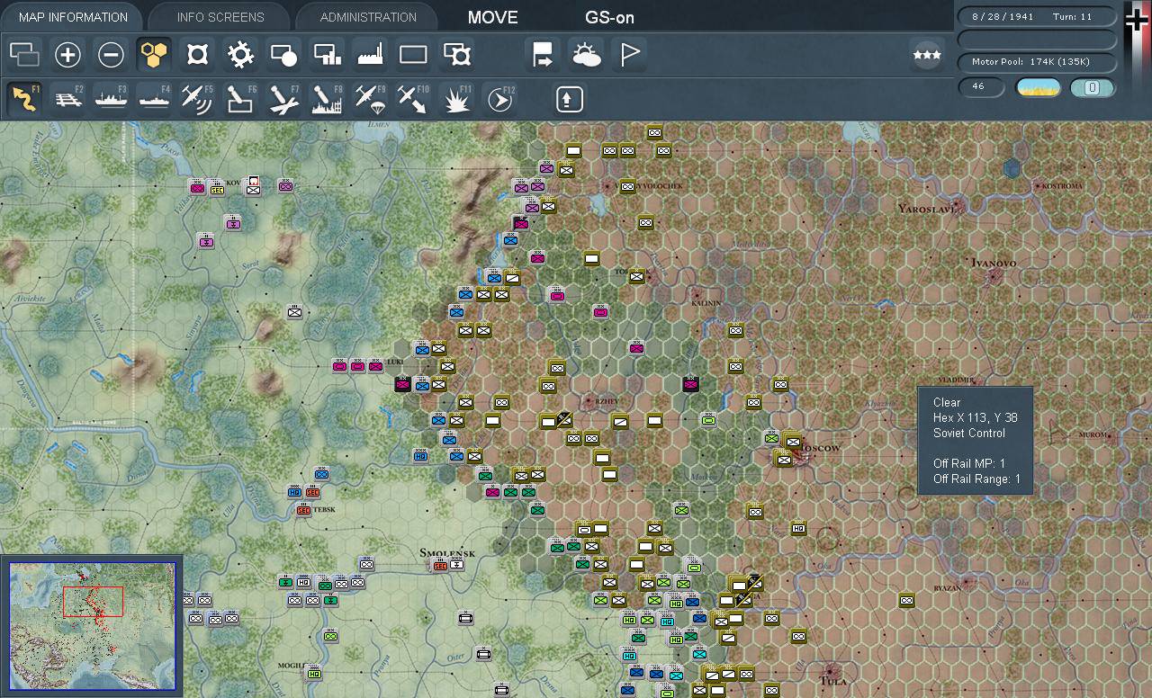The image size is (1152, 698).
Task: Toggle the factory map overlay
Action: [x=370, y=55]
